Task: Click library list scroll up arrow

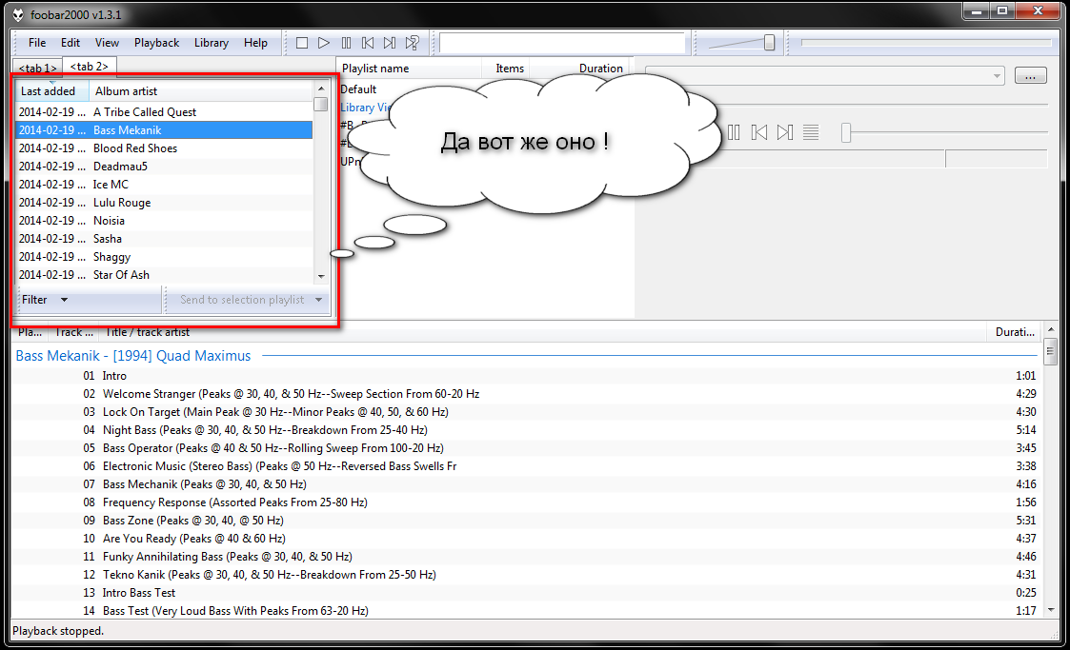Action: coord(321,89)
